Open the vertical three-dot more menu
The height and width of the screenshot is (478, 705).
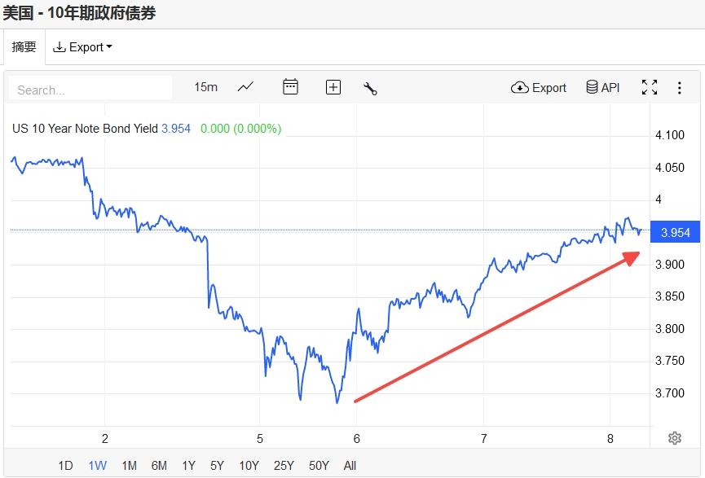(x=680, y=87)
